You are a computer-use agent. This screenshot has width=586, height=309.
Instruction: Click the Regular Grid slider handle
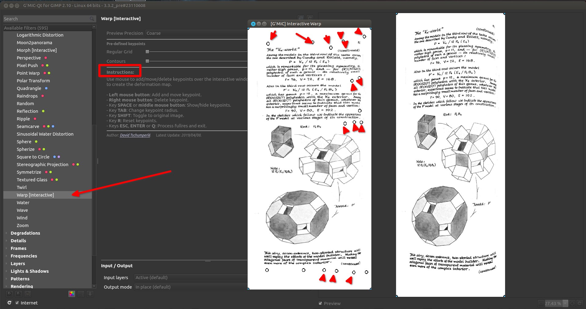(x=147, y=52)
